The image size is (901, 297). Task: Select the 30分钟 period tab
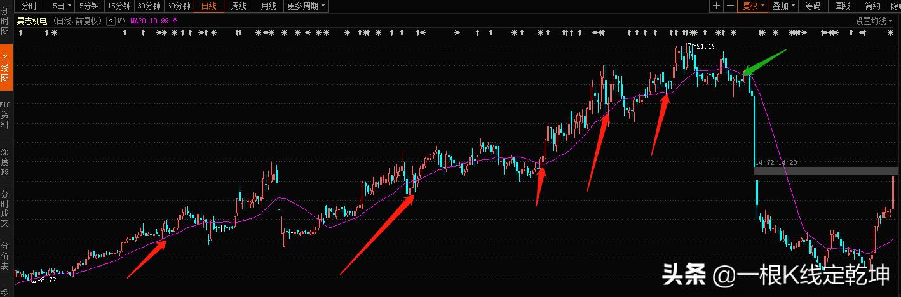coord(149,6)
